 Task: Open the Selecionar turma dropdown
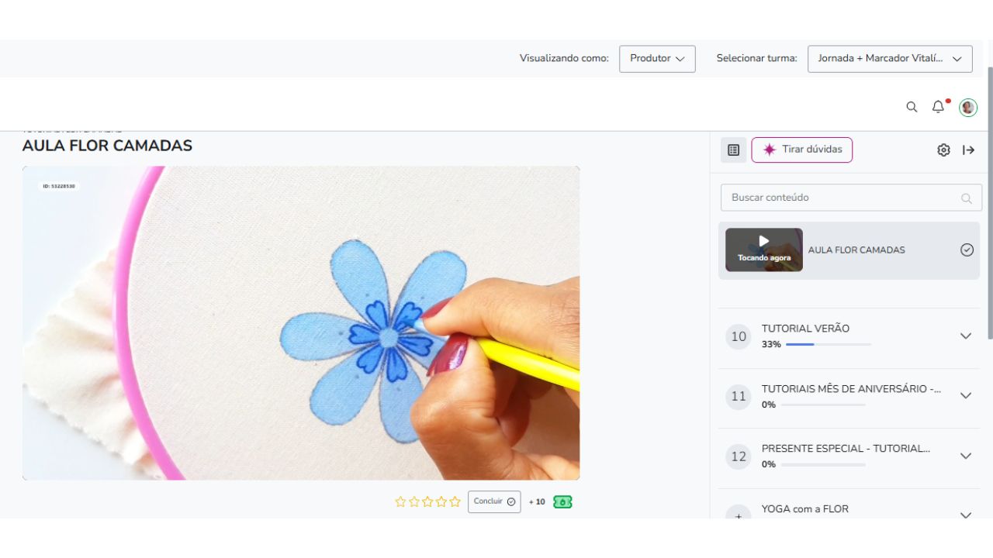click(x=889, y=58)
